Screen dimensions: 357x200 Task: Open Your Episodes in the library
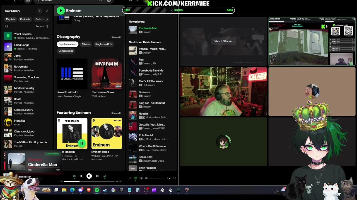tap(27, 36)
